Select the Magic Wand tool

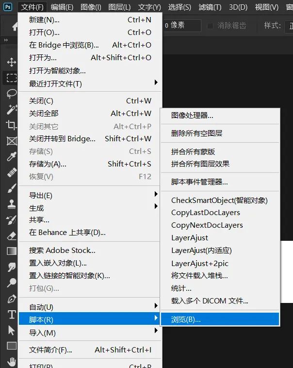(x=12, y=109)
